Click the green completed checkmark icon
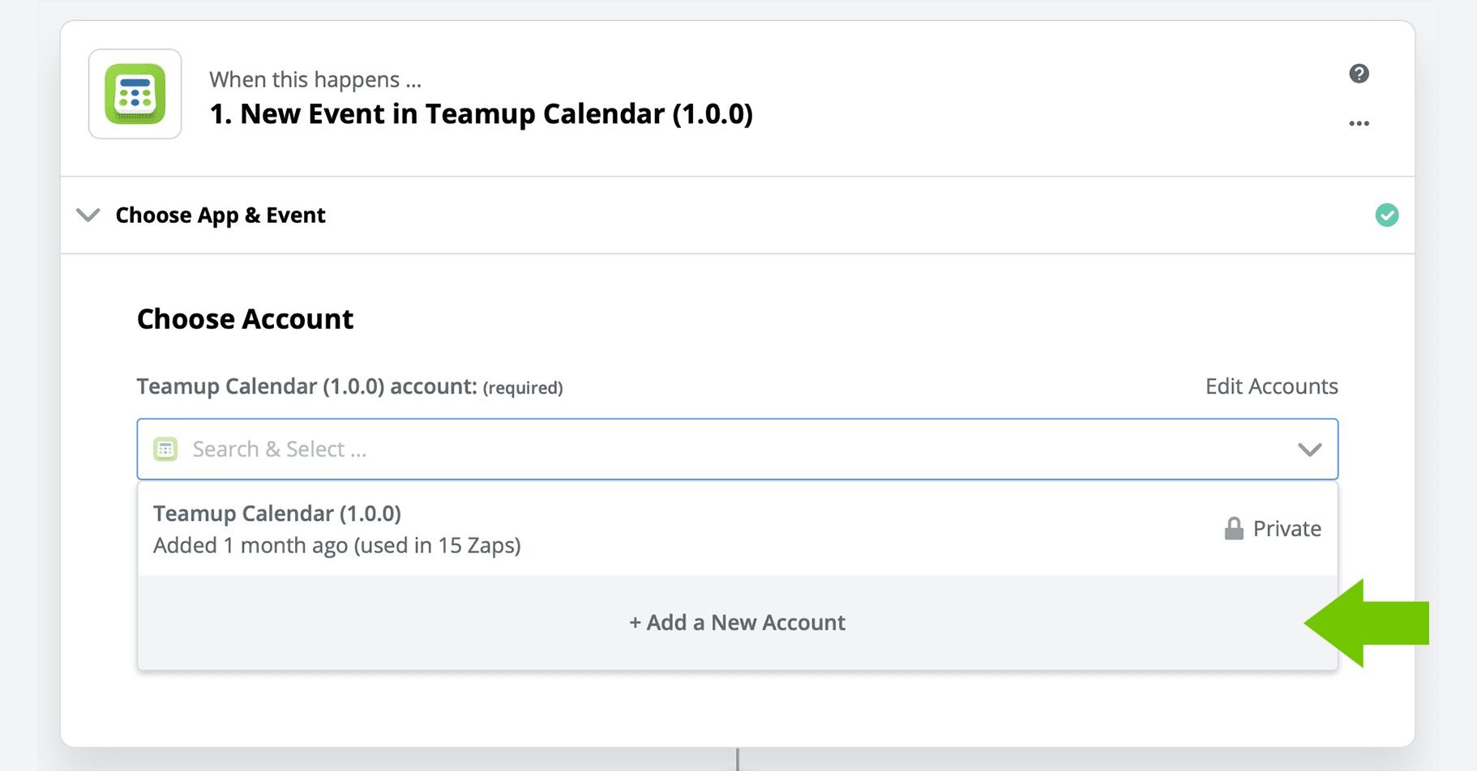 [x=1386, y=215]
